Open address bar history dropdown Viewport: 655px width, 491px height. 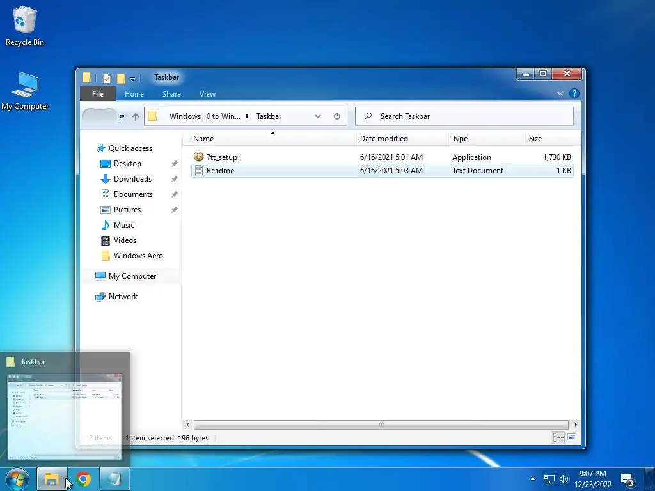[x=318, y=116]
